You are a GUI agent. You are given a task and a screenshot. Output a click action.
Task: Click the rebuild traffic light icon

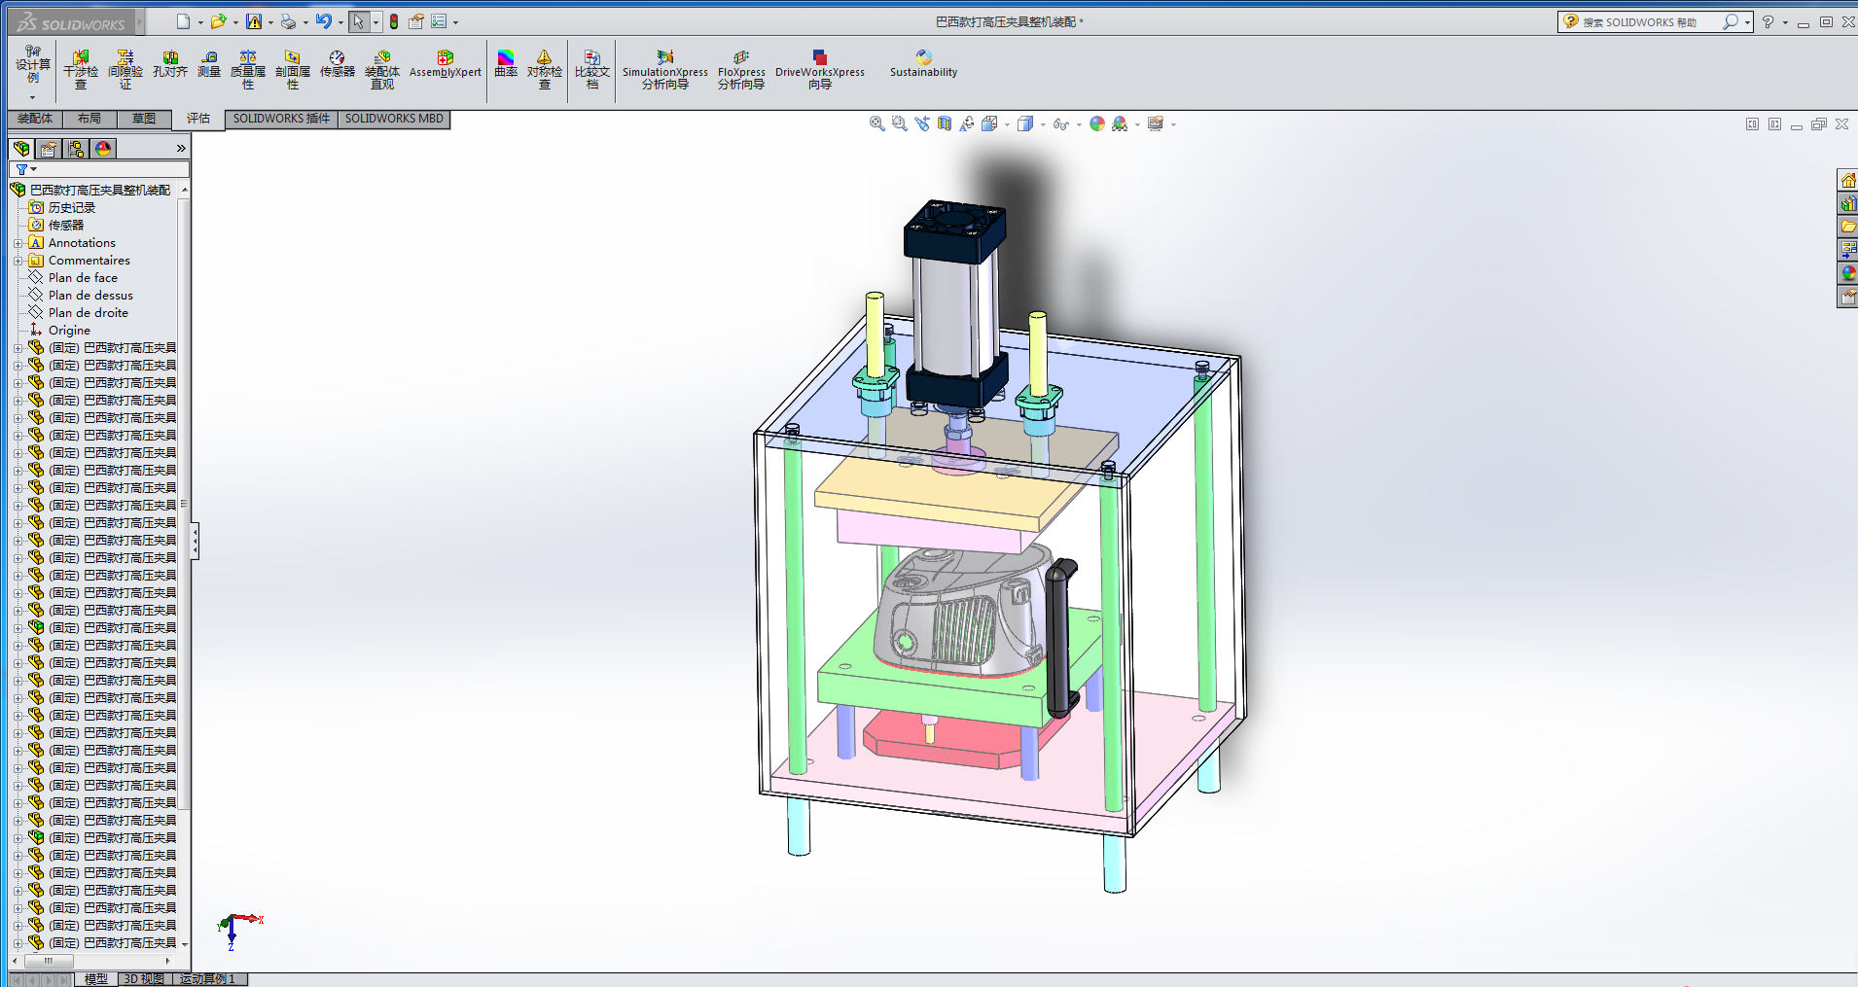click(394, 21)
